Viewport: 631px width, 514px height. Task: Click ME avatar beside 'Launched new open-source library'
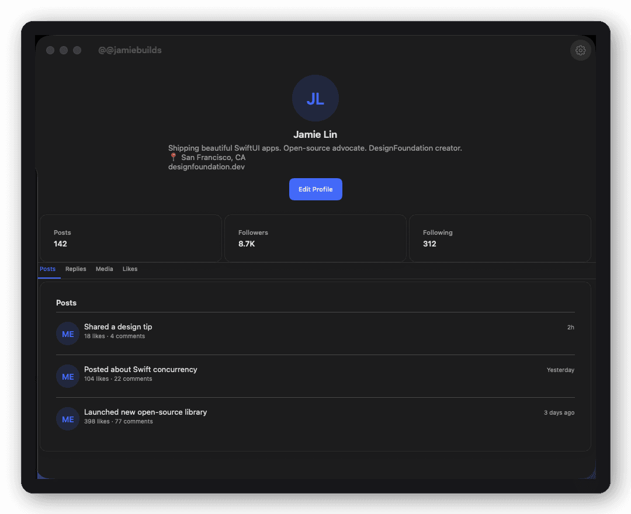pyautogui.click(x=68, y=419)
